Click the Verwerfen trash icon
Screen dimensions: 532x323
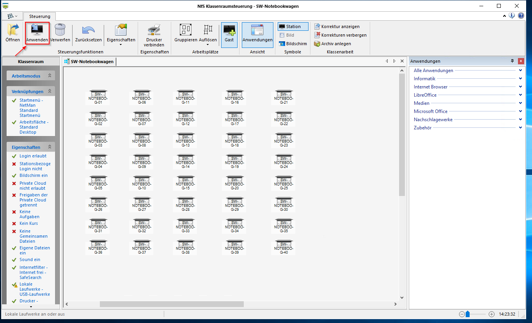click(60, 30)
